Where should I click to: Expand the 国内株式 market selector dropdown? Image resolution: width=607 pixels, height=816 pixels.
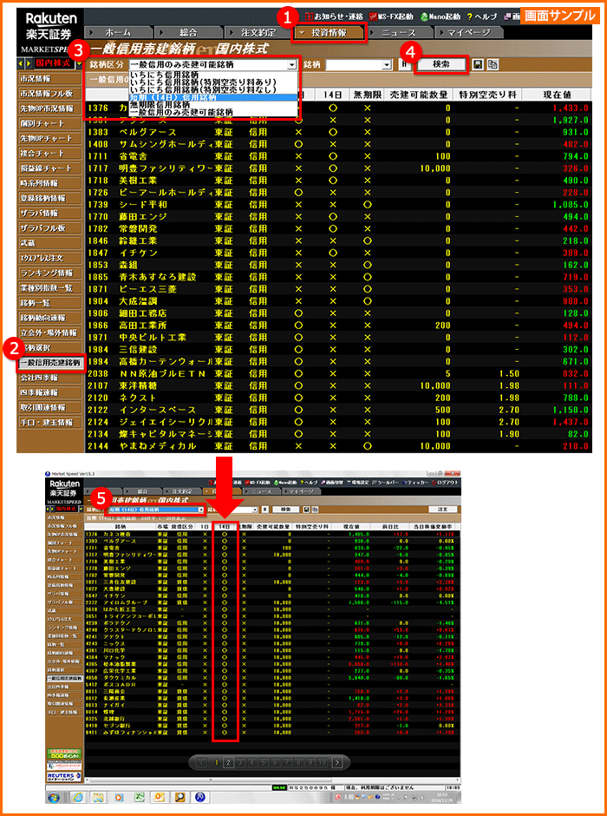point(78,64)
